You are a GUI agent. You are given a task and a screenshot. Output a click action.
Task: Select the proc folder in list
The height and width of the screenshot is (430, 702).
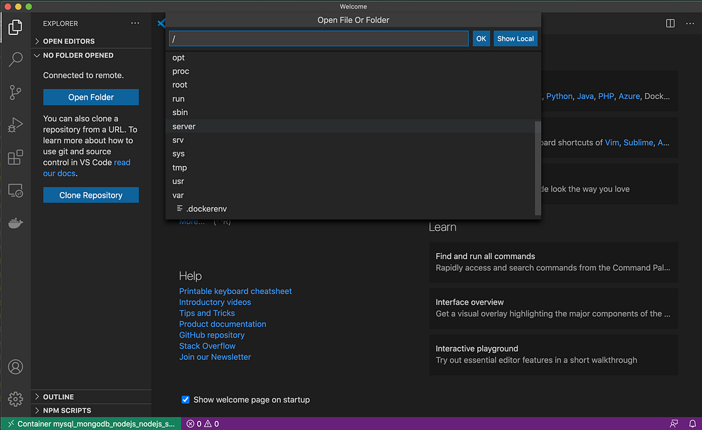point(350,71)
